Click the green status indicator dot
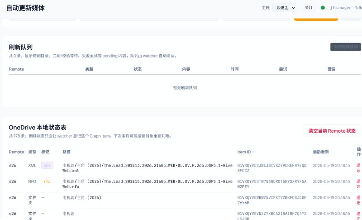 323,8
